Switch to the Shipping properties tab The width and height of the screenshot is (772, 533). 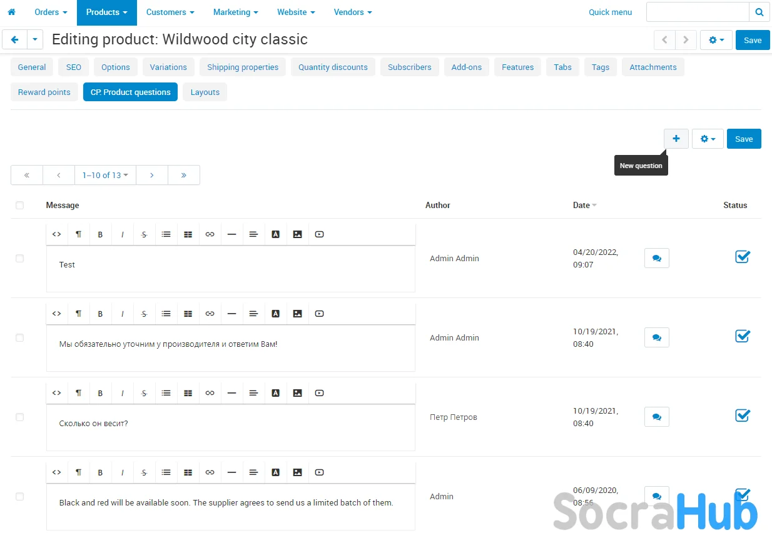click(x=243, y=67)
